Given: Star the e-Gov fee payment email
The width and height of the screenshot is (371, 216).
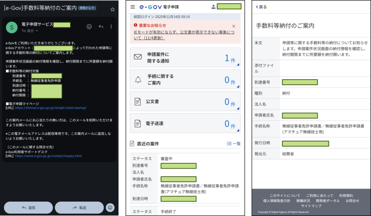Looking at the screenshot, I should (x=112, y=9).
